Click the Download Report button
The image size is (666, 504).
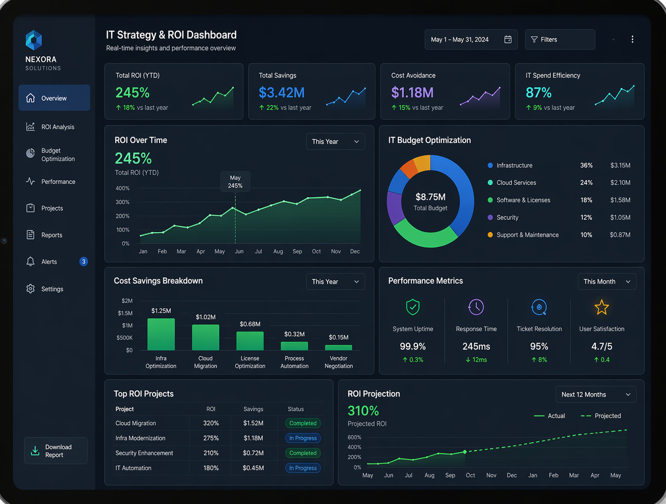click(x=56, y=451)
